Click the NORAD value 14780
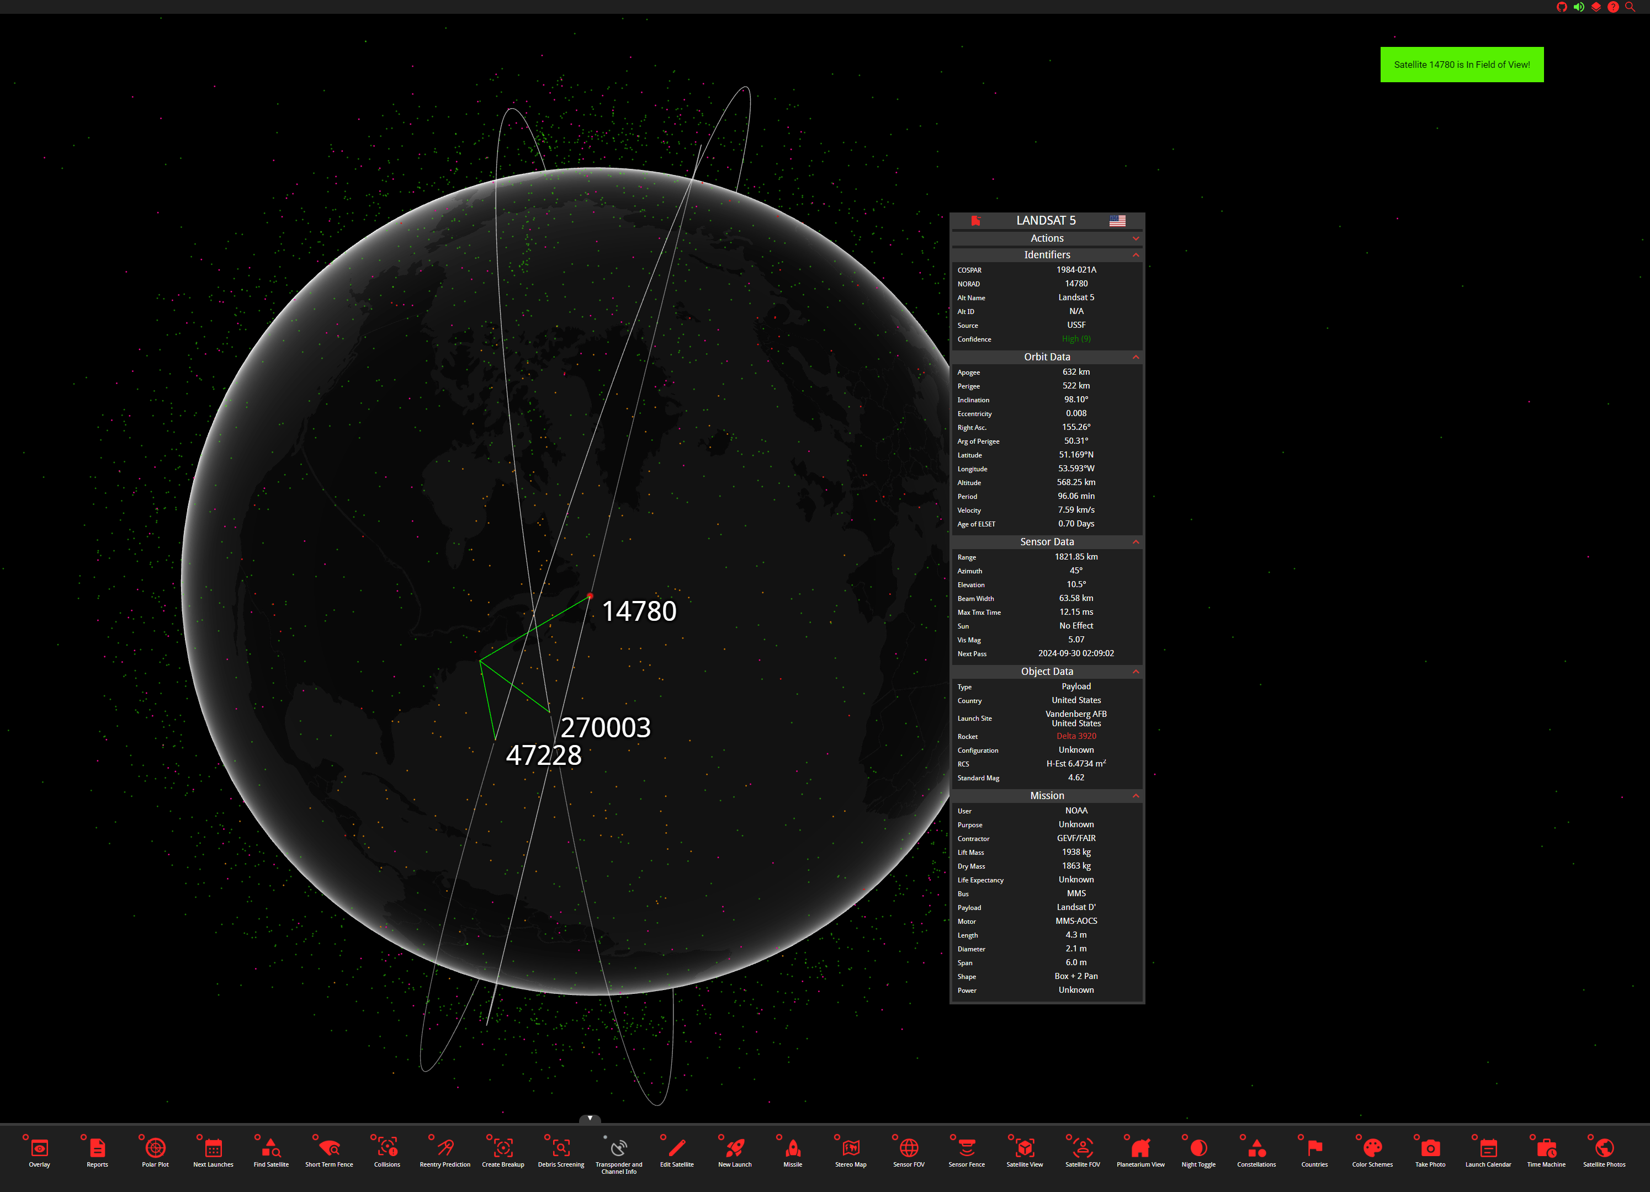 pos(1076,284)
